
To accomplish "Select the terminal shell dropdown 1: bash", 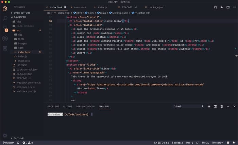I will coord(188,106).
